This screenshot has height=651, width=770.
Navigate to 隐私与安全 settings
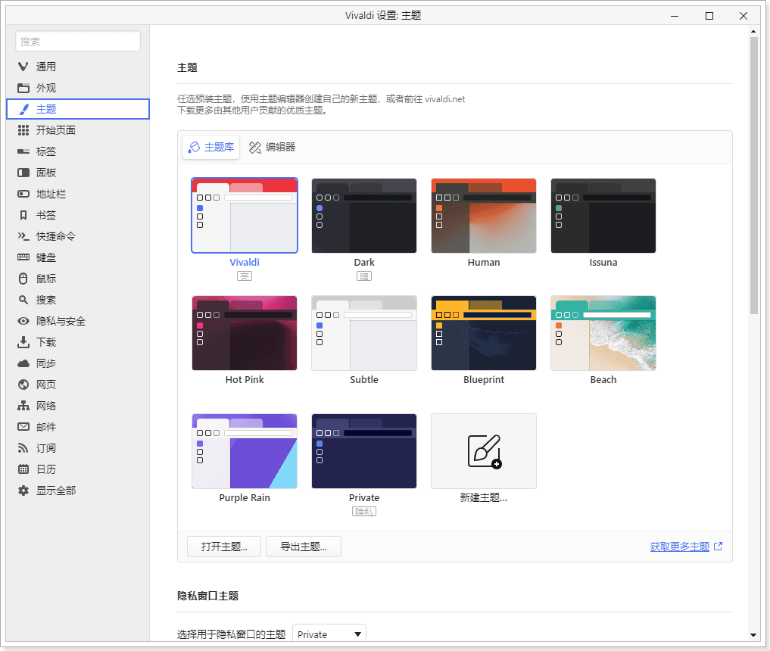[77, 321]
